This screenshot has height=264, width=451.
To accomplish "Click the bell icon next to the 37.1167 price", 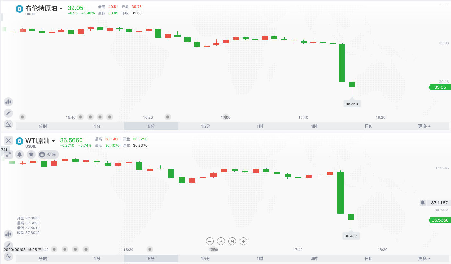I will click(423, 203).
